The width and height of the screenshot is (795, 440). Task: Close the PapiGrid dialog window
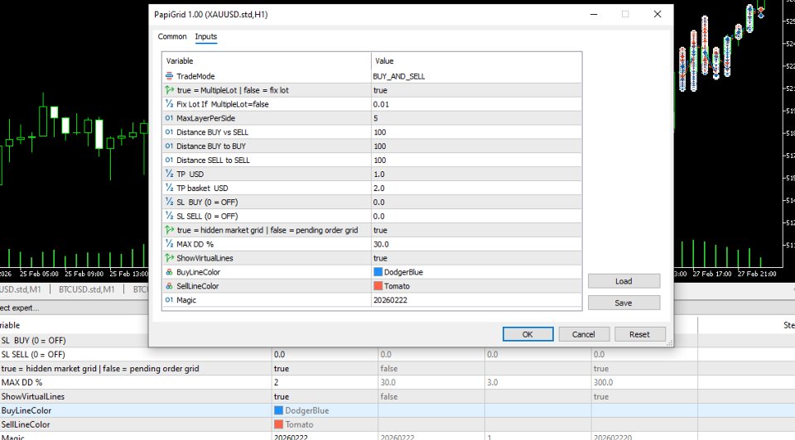657,14
